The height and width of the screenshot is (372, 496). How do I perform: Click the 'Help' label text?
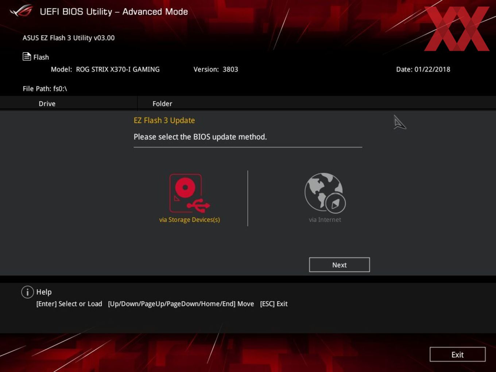click(44, 292)
